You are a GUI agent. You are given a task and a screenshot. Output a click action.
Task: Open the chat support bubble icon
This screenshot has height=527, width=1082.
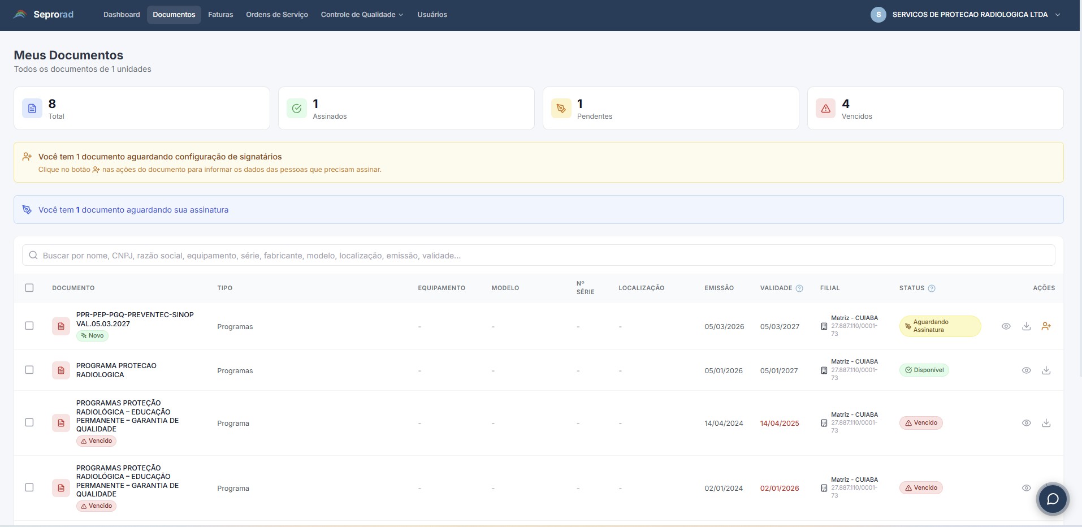point(1053,499)
